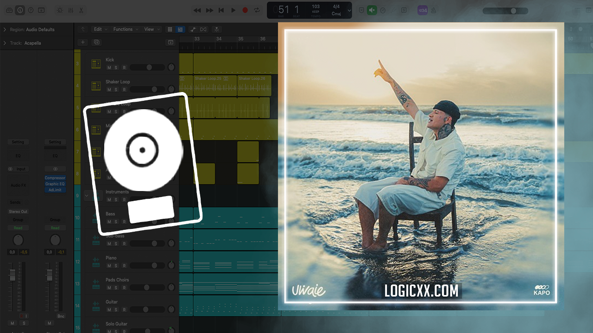
Task: Click the Piano track instrument icon
Action: tap(96, 262)
